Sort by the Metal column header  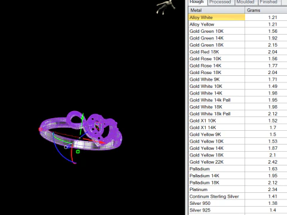(x=216, y=10)
